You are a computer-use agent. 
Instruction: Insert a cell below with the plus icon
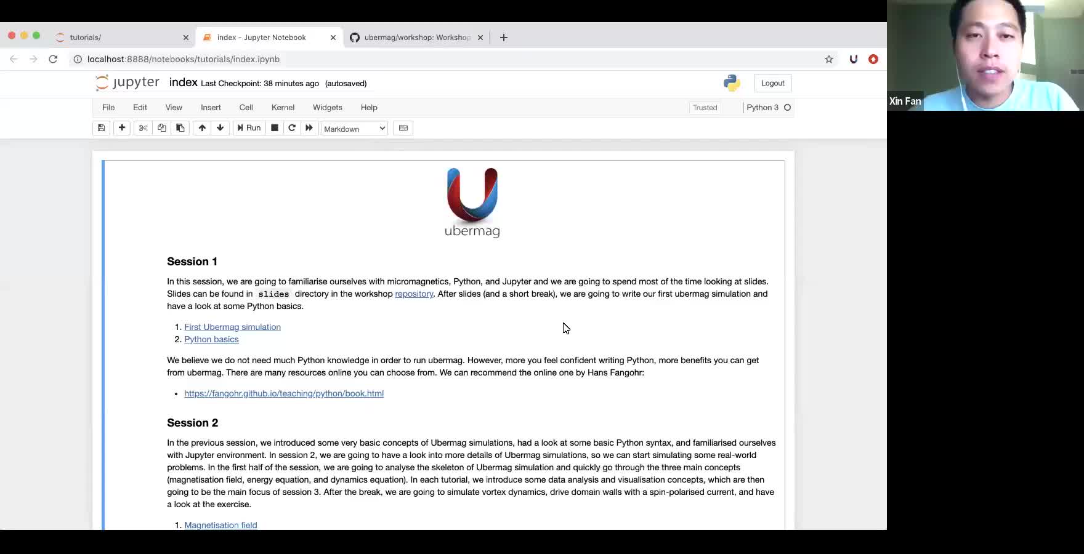(122, 128)
